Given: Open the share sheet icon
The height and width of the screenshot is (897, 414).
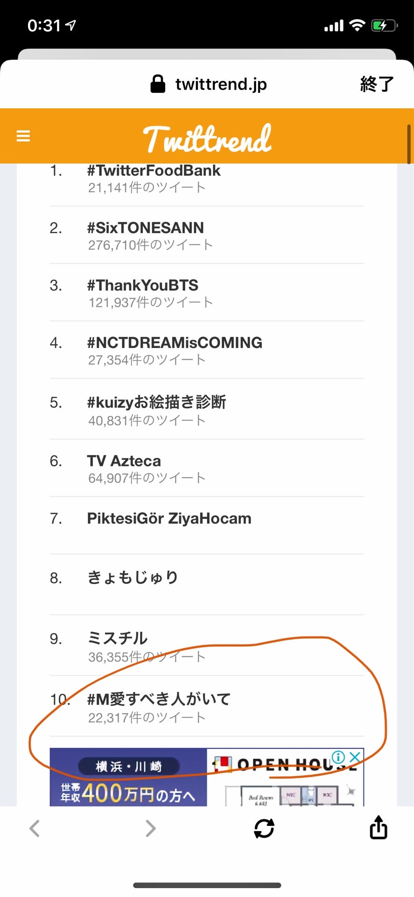Looking at the screenshot, I should [378, 827].
